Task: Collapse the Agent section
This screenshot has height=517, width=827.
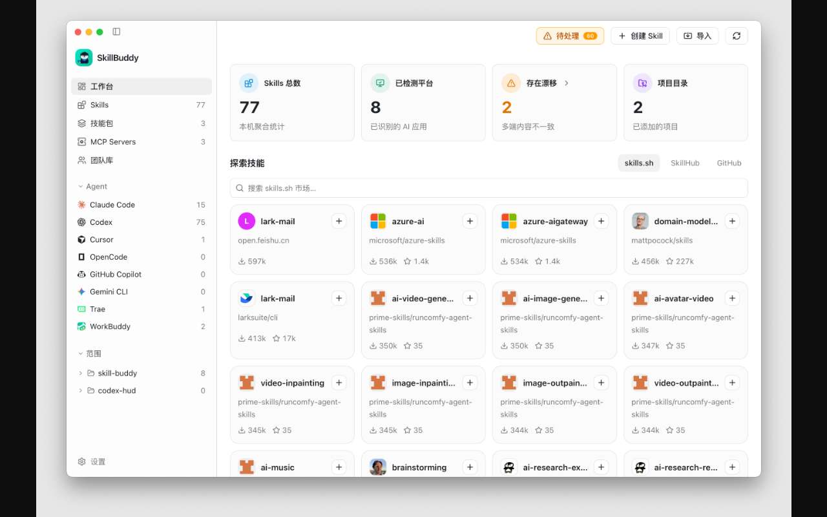Action: pyautogui.click(x=92, y=186)
